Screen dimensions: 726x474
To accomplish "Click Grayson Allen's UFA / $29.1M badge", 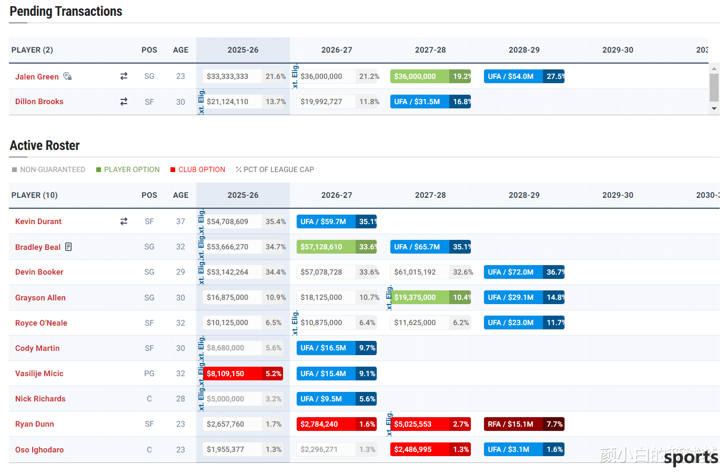I will click(525, 297).
